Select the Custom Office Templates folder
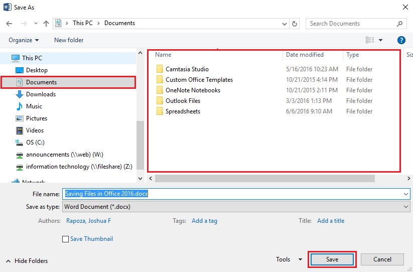The width and height of the screenshot is (413, 272). pyautogui.click(x=199, y=80)
